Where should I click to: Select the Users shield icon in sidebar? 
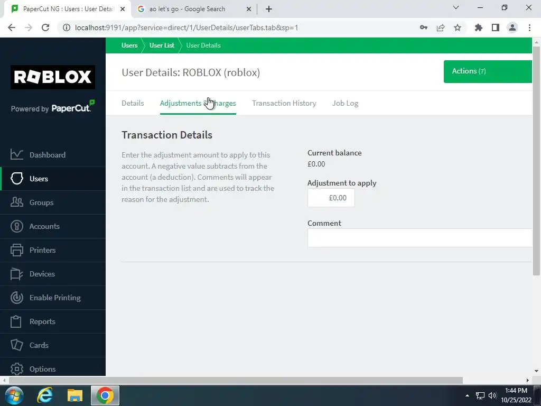(x=16, y=179)
